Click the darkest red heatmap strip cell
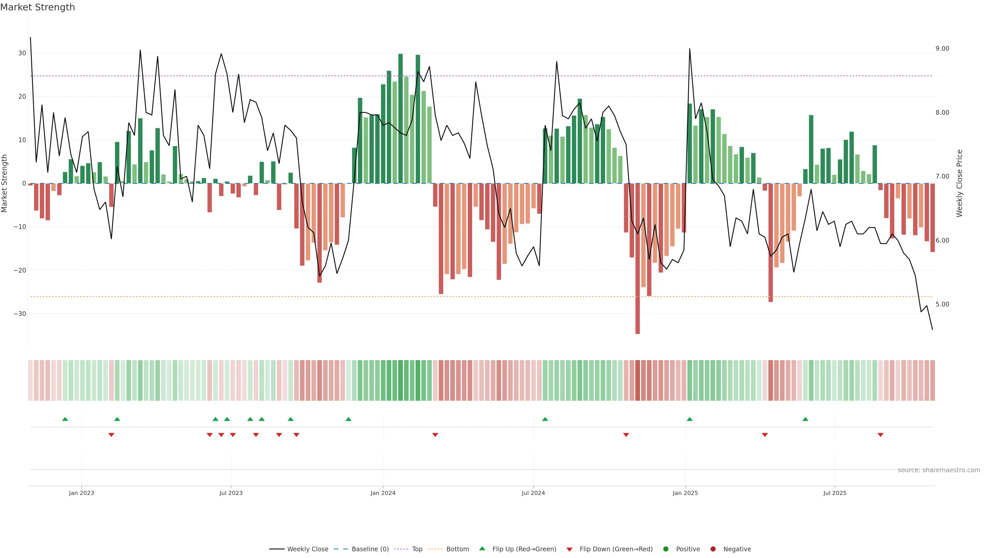The height and width of the screenshot is (558, 993). [638, 380]
